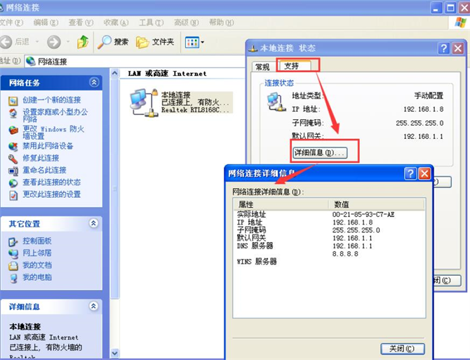Click 更改此连接的设置 link

(x=51, y=194)
